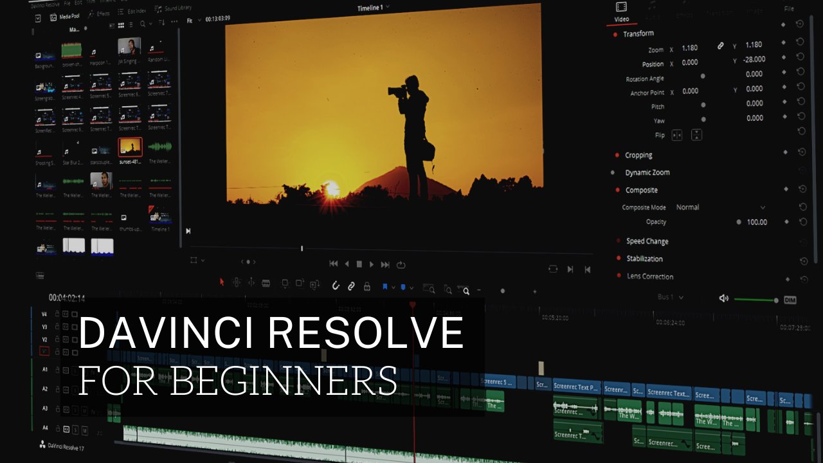Select the Blade Edit mode tool
Screen dimensions: 823x463
click(266, 282)
